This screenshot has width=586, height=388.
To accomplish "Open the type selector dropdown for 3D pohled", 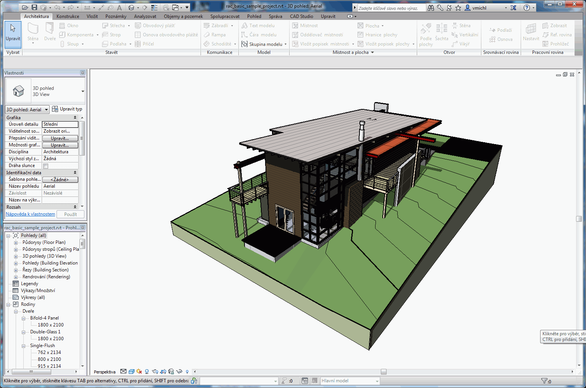I will (x=83, y=91).
